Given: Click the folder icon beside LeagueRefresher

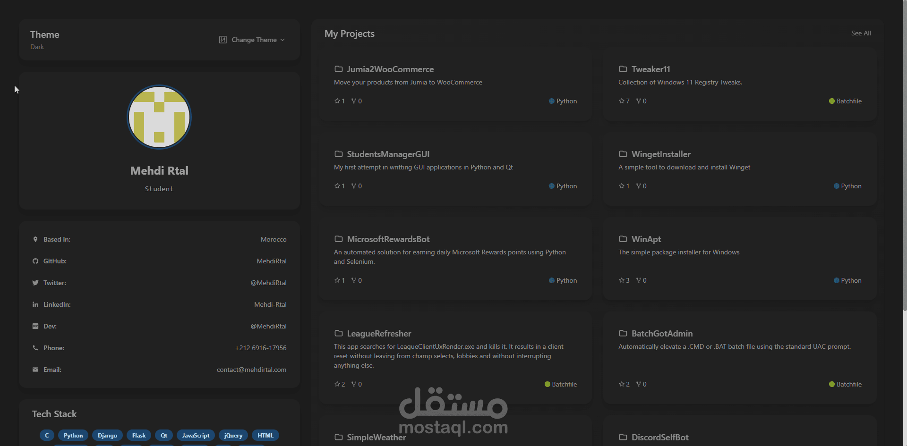Looking at the screenshot, I should (x=339, y=333).
